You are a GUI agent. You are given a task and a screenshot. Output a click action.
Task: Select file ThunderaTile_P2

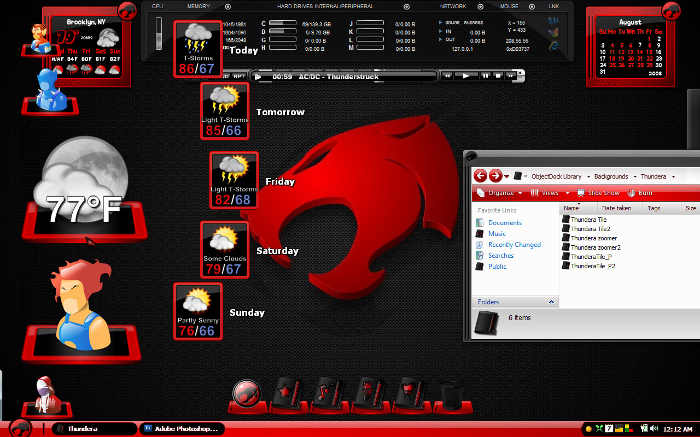point(588,266)
